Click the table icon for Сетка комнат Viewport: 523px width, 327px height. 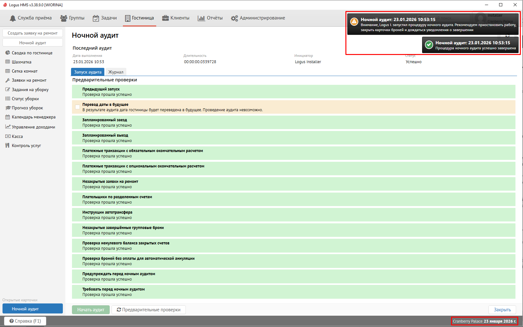tap(8, 71)
